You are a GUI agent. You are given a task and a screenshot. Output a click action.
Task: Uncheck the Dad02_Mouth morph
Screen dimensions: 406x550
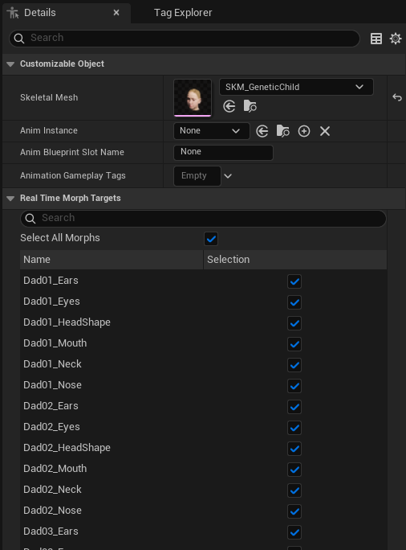coord(294,470)
